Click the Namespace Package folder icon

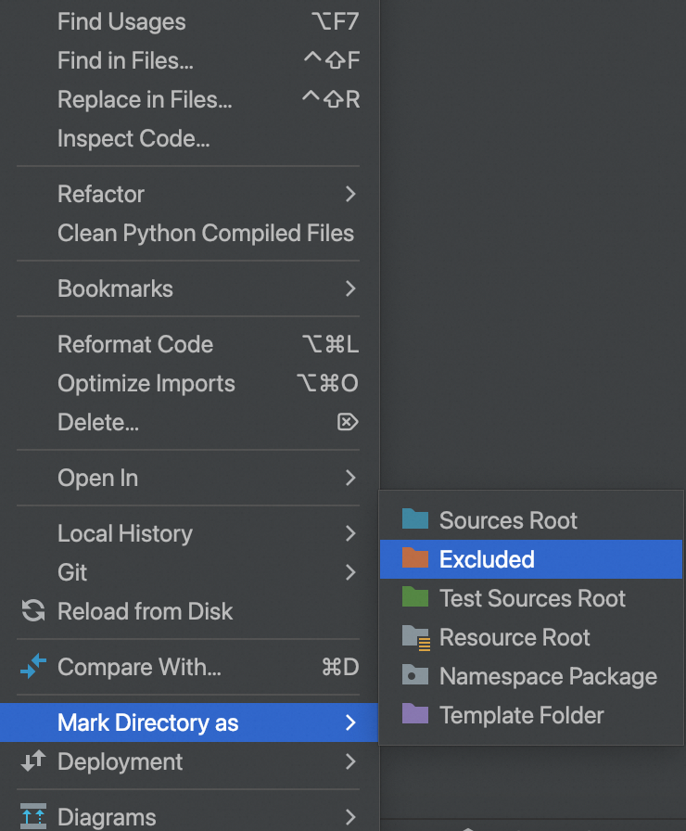414,676
